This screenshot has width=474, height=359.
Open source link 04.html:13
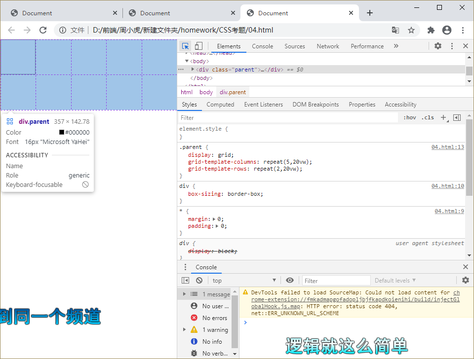pos(447,147)
